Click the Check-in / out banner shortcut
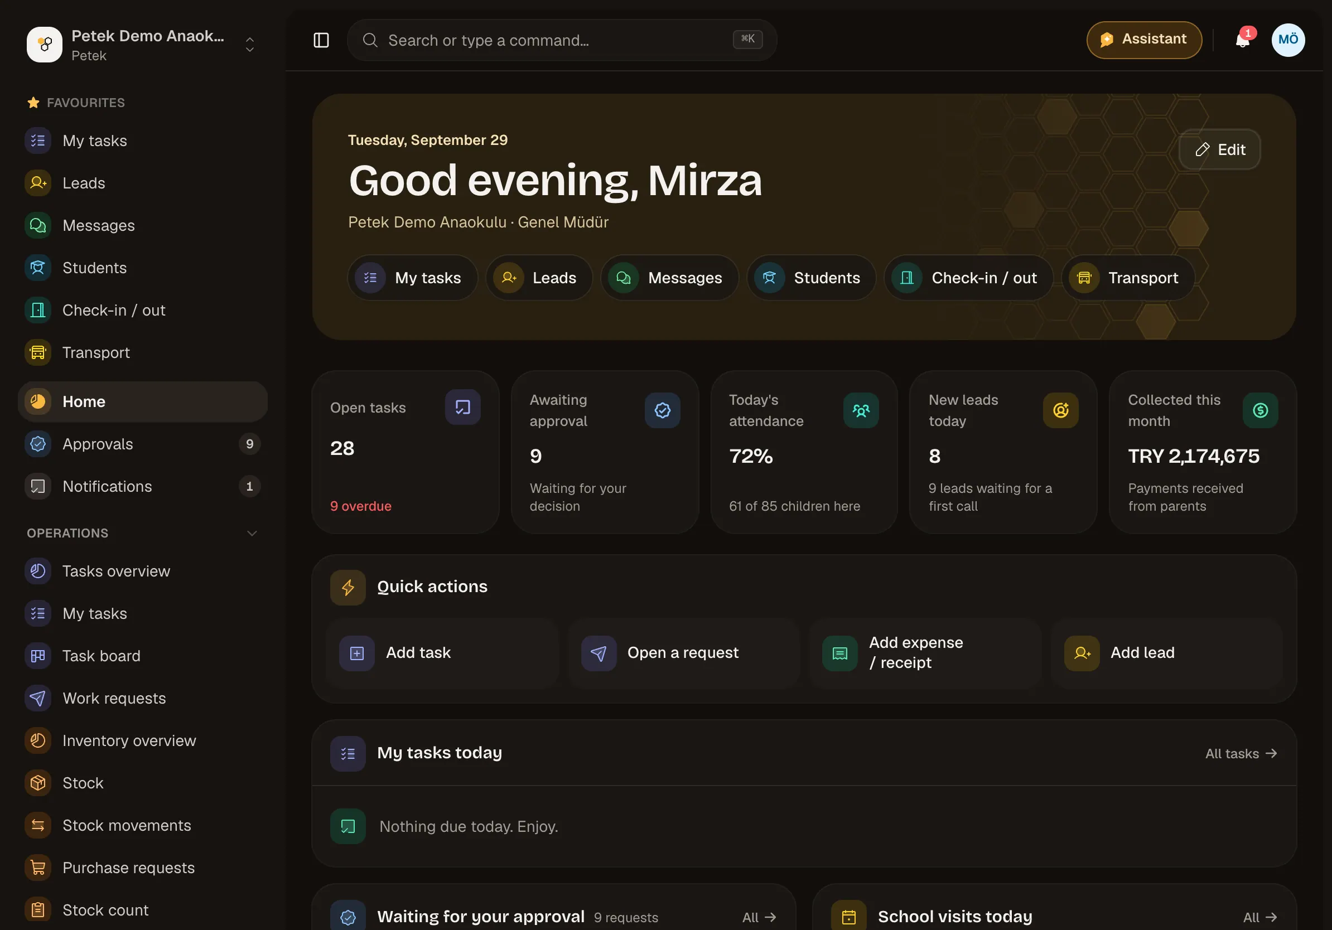This screenshot has height=930, width=1332. pyautogui.click(x=968, y=278)
